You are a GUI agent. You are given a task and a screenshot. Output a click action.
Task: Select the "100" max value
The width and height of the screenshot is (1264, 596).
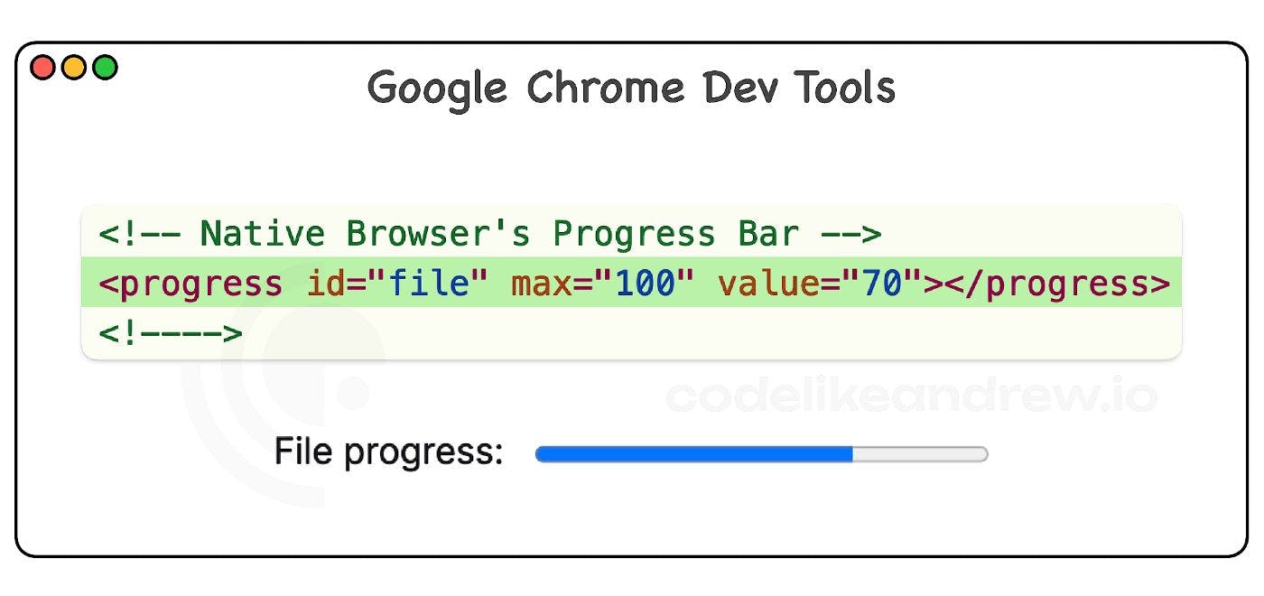[646, 284]
